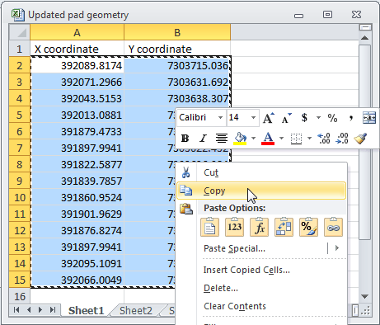Open the Calibri font name dropdown

pos(220,118)
